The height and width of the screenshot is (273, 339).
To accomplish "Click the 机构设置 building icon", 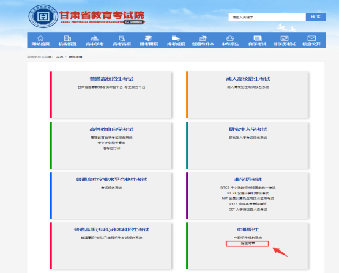I will (67, 38).
